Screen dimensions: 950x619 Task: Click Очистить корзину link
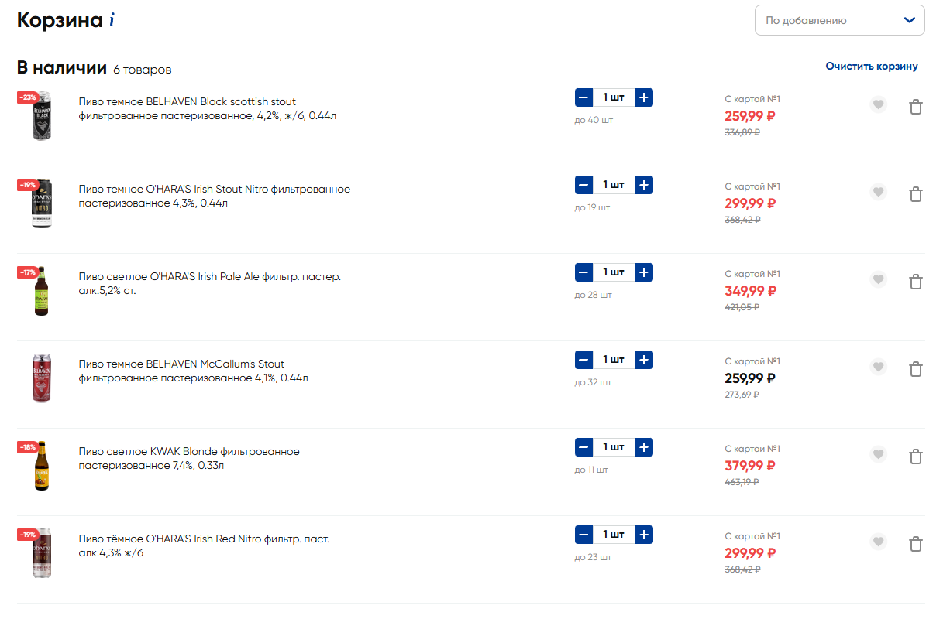pyautogui.click(x=872, y=67)
